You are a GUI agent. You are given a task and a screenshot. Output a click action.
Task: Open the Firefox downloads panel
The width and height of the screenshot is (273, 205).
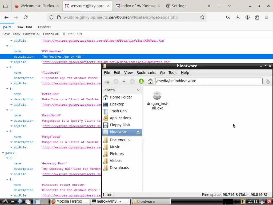click(238, 17)
